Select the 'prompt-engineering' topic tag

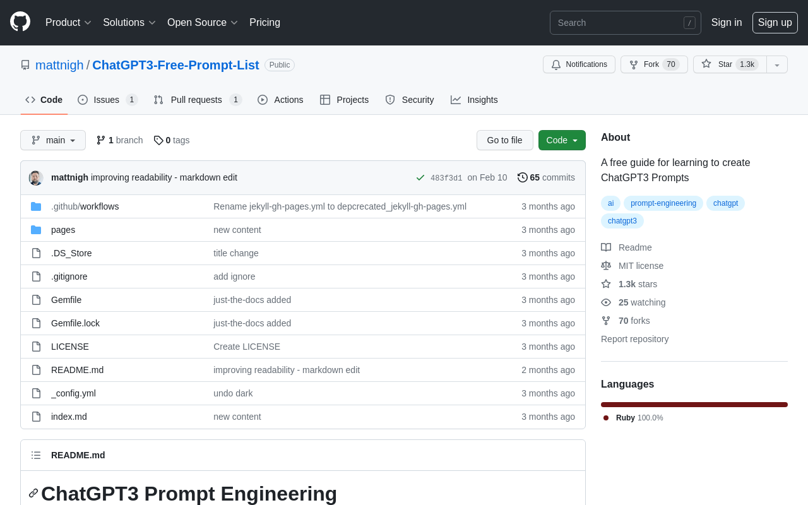pos(663,203)
